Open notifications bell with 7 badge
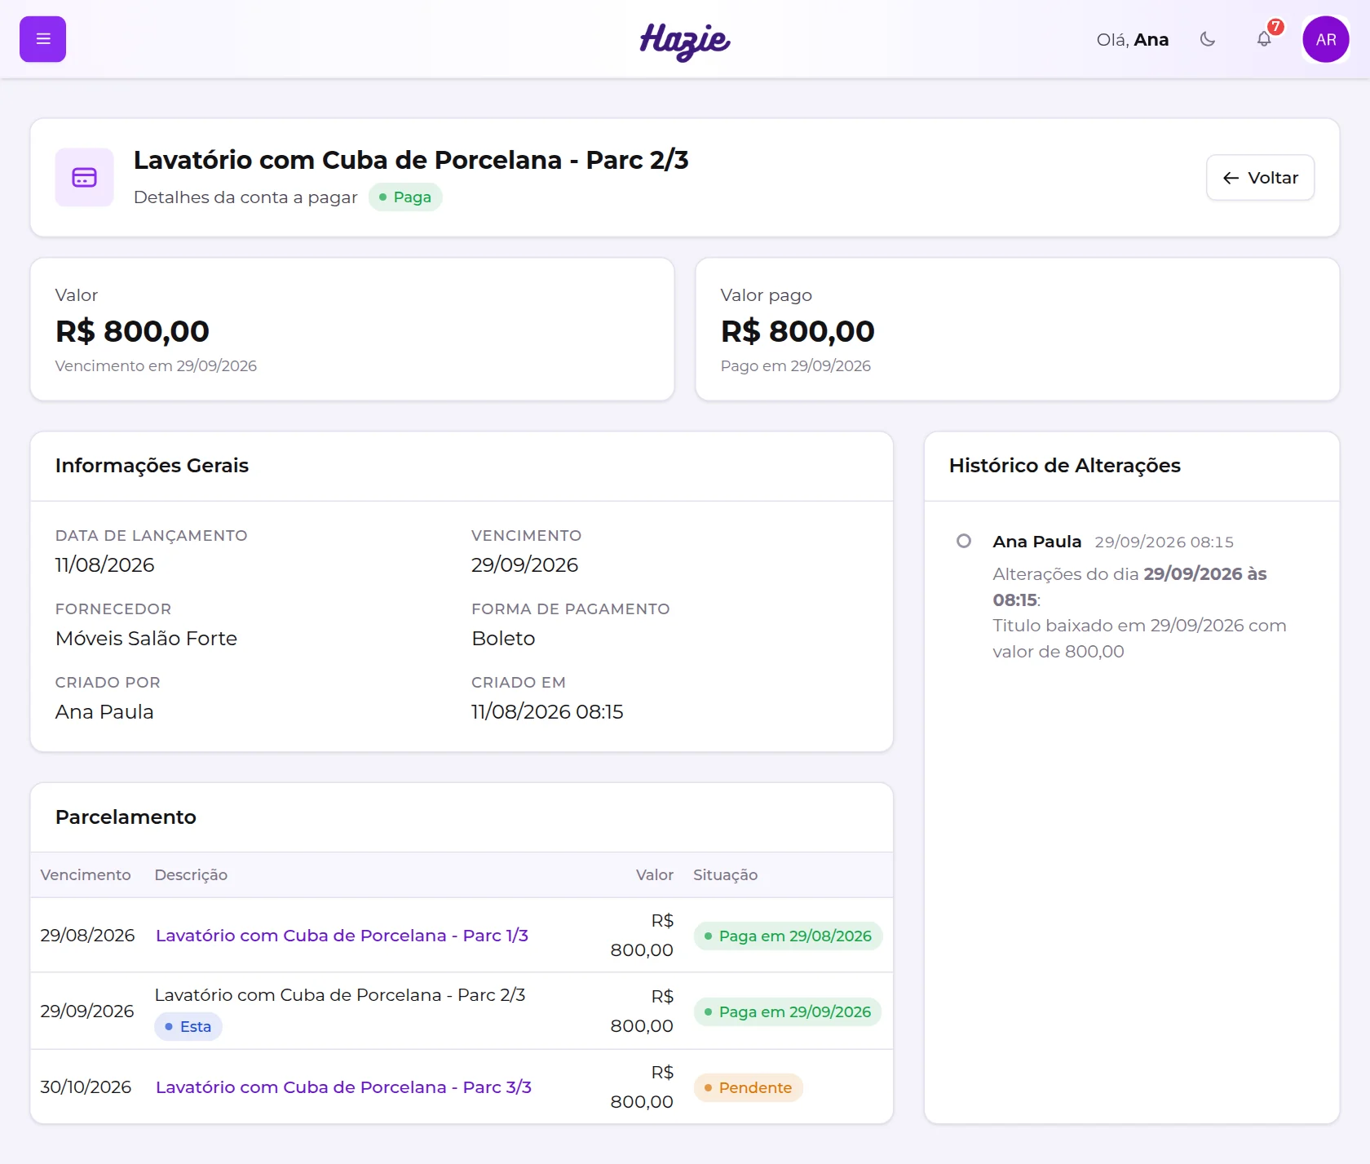Screen dimensions: 1370x1164 pos(1264,39)
